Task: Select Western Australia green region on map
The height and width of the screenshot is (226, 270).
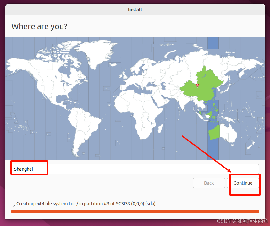Action: [214, 133]
